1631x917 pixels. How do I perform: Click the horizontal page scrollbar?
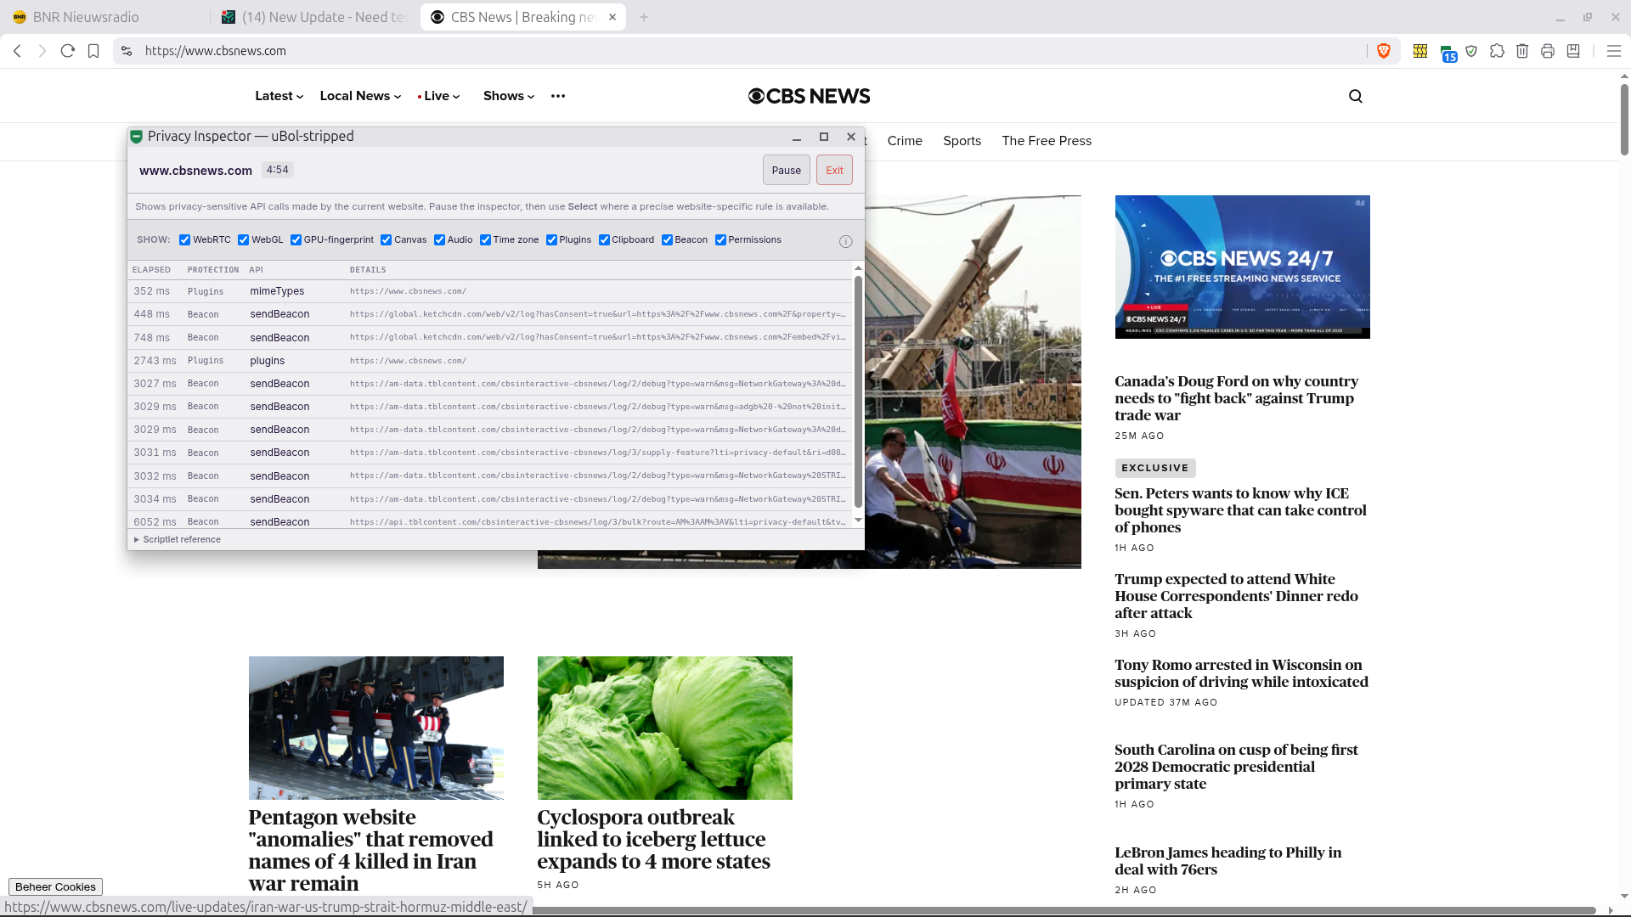pyautogui.click(x=1064, y=911)
